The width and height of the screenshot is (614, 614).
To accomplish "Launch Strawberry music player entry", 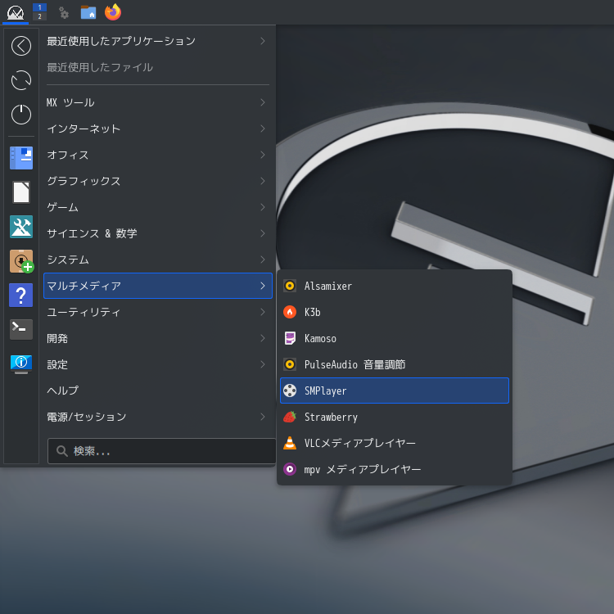I will (x=395, y=417).
